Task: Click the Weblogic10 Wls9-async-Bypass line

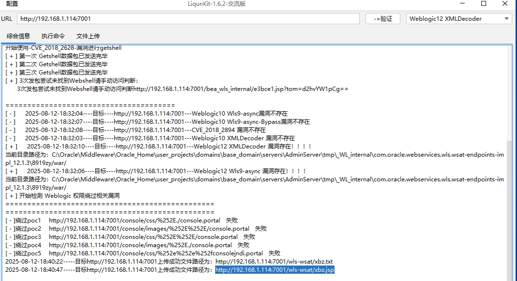Action: click(158, 121)
